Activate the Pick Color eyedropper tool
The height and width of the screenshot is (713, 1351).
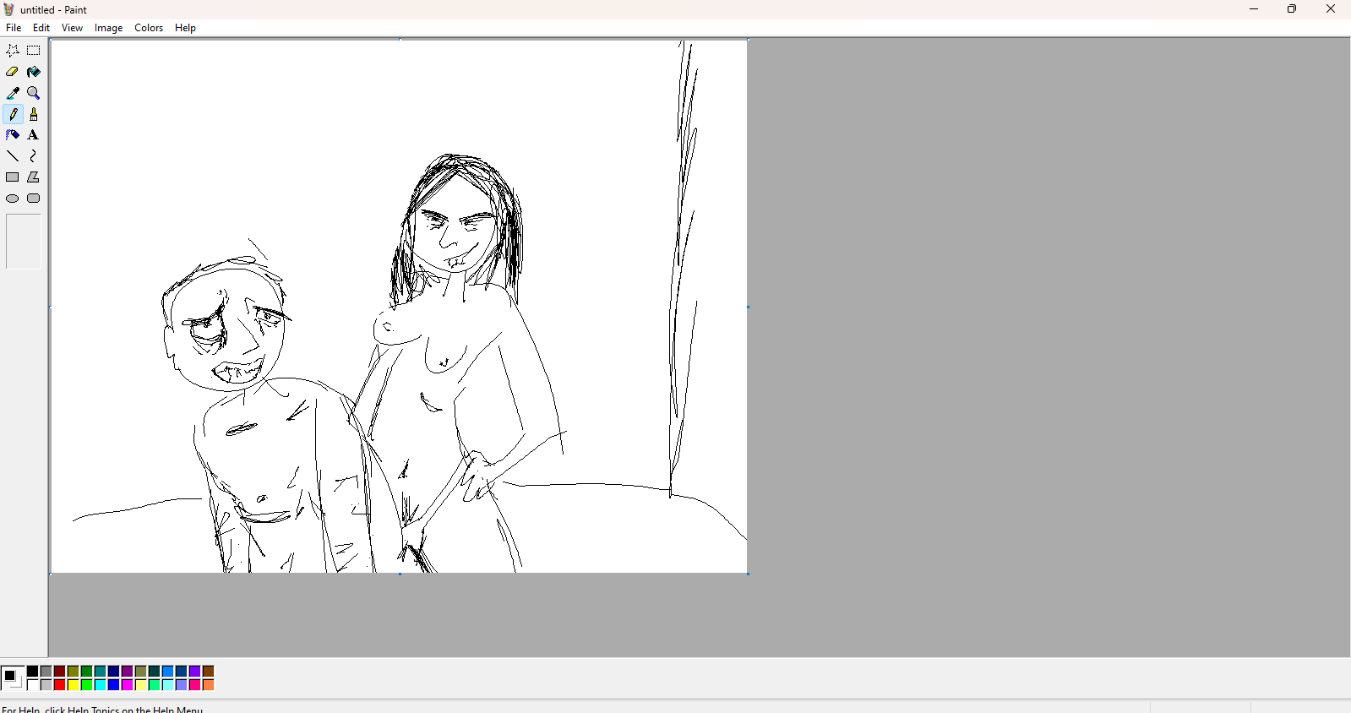[13, 93]
